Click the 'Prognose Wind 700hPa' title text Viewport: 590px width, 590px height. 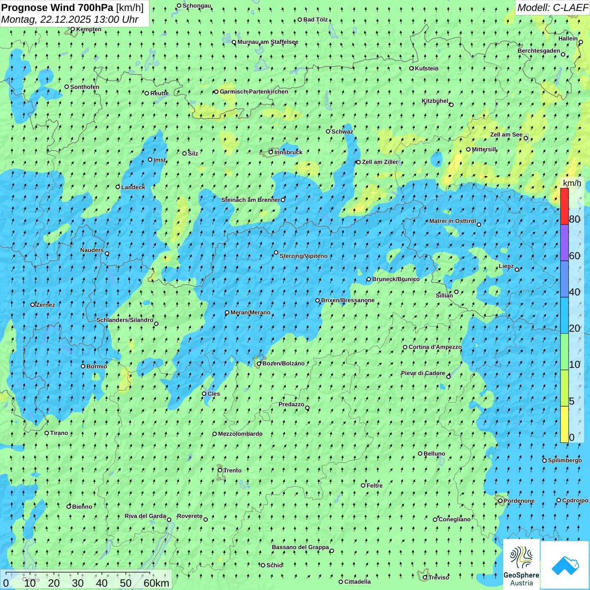(x=57, y=8)
